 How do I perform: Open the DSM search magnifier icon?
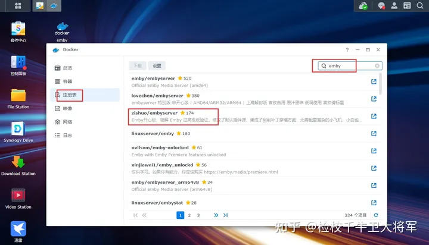pos(420,6)
